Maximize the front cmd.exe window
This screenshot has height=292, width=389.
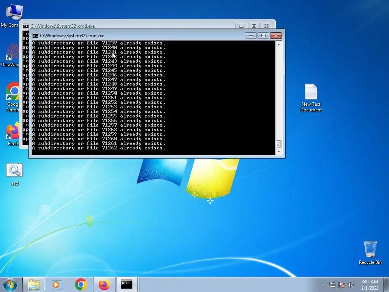263,36
